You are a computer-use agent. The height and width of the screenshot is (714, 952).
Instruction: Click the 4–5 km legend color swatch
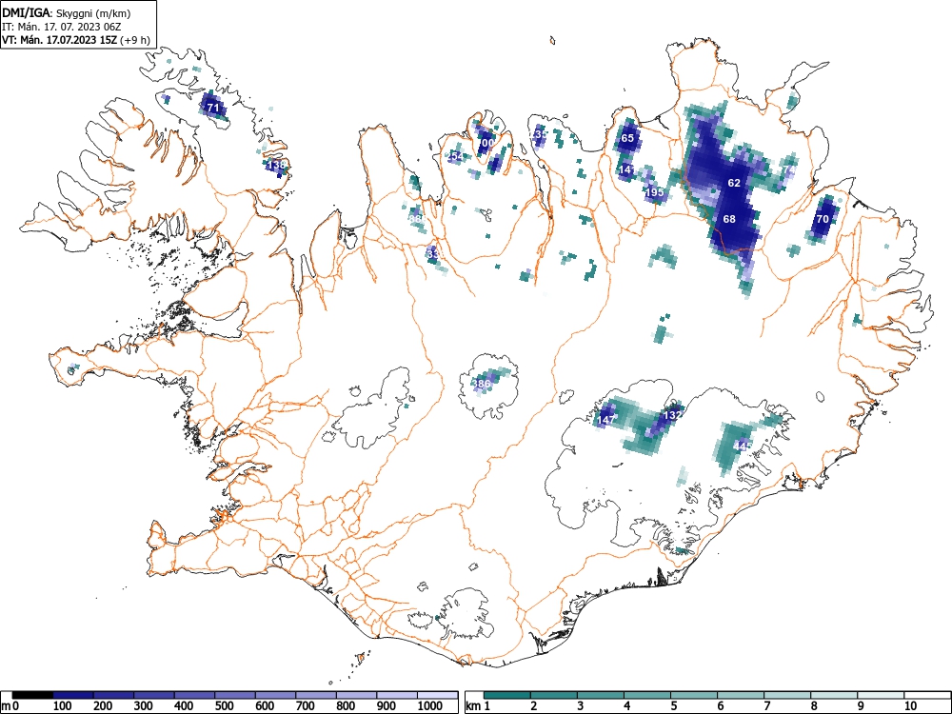647,695
